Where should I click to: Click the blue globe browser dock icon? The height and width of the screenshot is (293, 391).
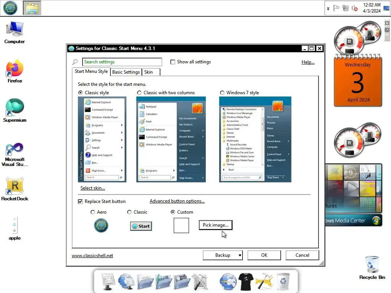(x=228, y=282)
